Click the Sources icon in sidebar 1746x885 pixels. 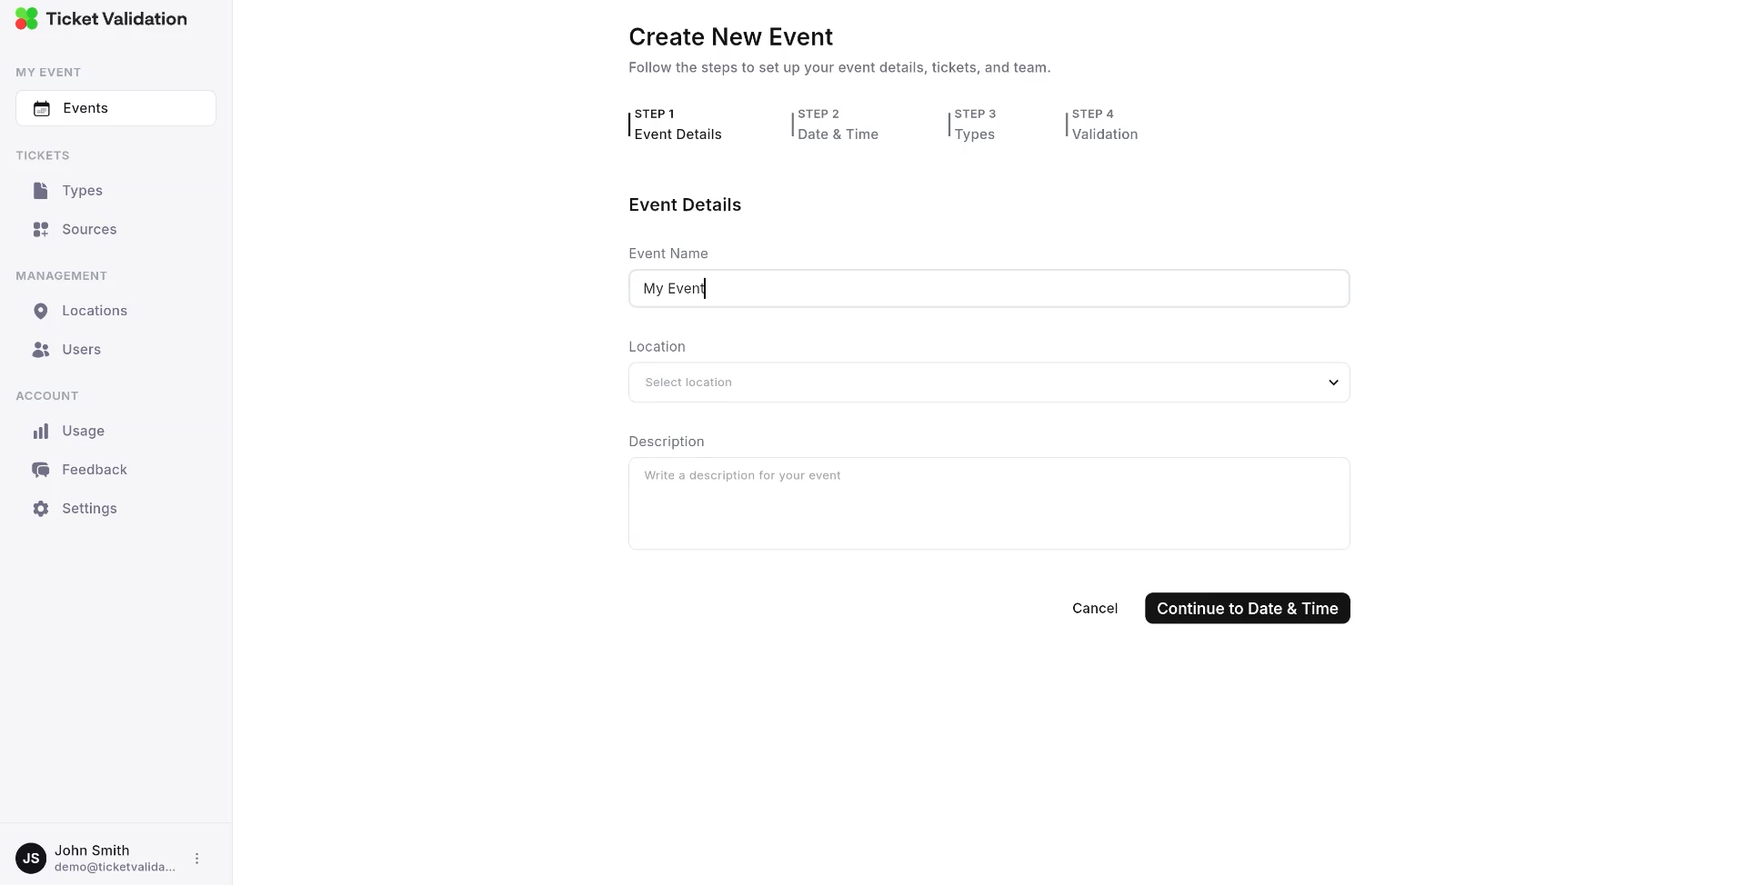[x=40, y=229]
